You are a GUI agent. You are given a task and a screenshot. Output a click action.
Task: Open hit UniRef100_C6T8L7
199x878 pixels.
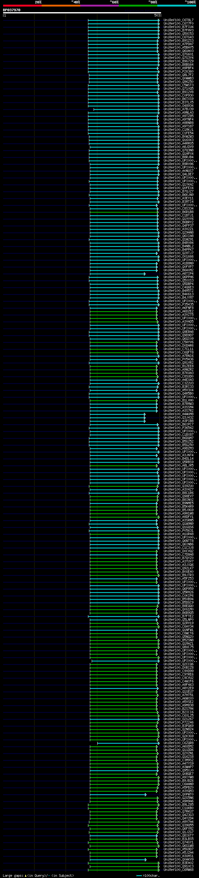[x=178, y=20]
